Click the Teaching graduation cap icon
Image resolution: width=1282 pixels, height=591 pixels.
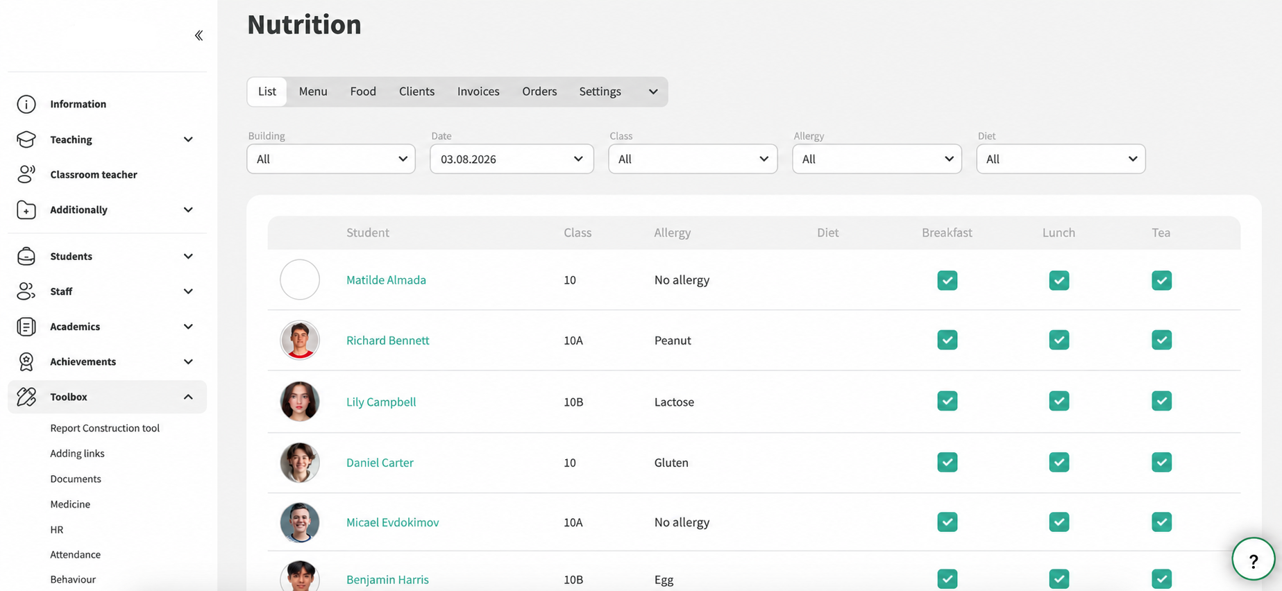26,139
